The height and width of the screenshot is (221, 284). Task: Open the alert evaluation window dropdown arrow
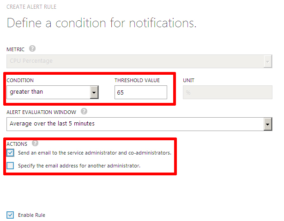[268, 124]
